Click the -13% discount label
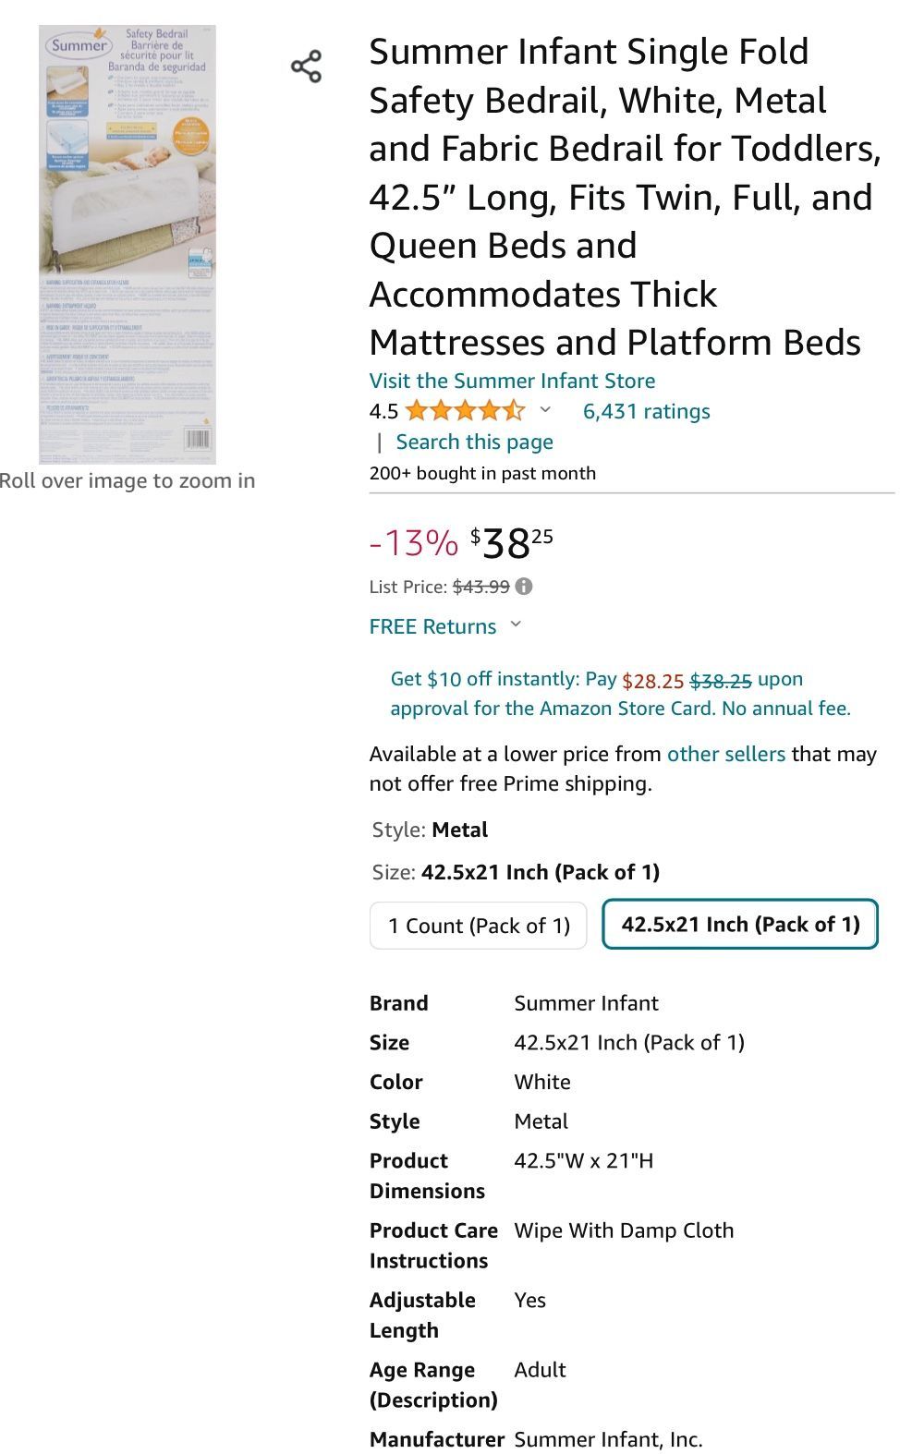 coord(413,542)
